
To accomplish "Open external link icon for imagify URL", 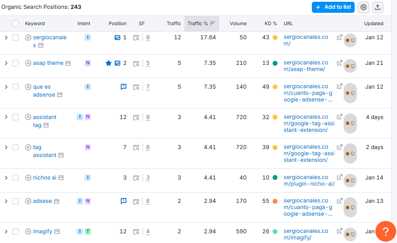I will tap(340, 231).
